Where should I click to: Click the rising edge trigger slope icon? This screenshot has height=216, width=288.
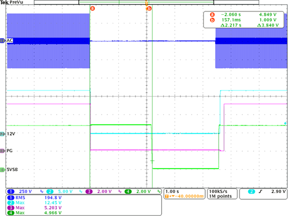click(x=260, y=191)
